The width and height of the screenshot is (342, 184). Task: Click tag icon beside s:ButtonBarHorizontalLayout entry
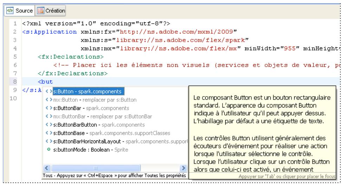click(x=49, y=141)
